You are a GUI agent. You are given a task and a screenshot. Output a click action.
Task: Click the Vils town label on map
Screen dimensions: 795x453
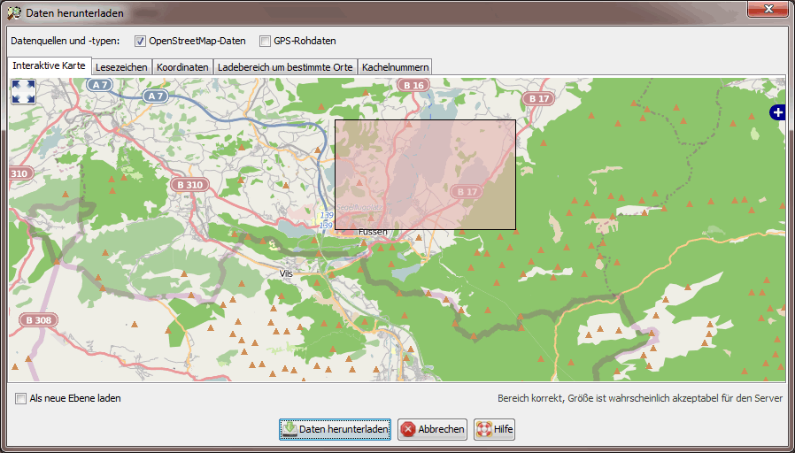pyautogui.click(x=285, y=273)
